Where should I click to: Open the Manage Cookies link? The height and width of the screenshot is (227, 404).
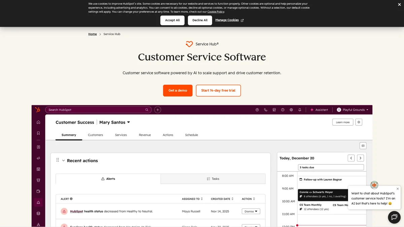click(x=229, y=20)
